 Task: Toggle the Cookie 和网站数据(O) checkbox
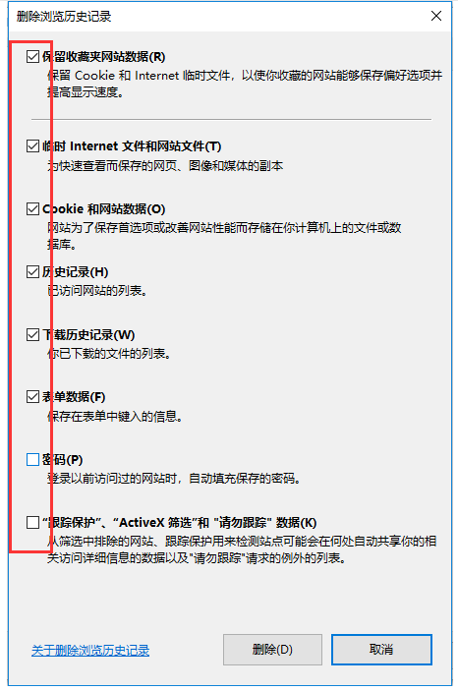[32, 209]
